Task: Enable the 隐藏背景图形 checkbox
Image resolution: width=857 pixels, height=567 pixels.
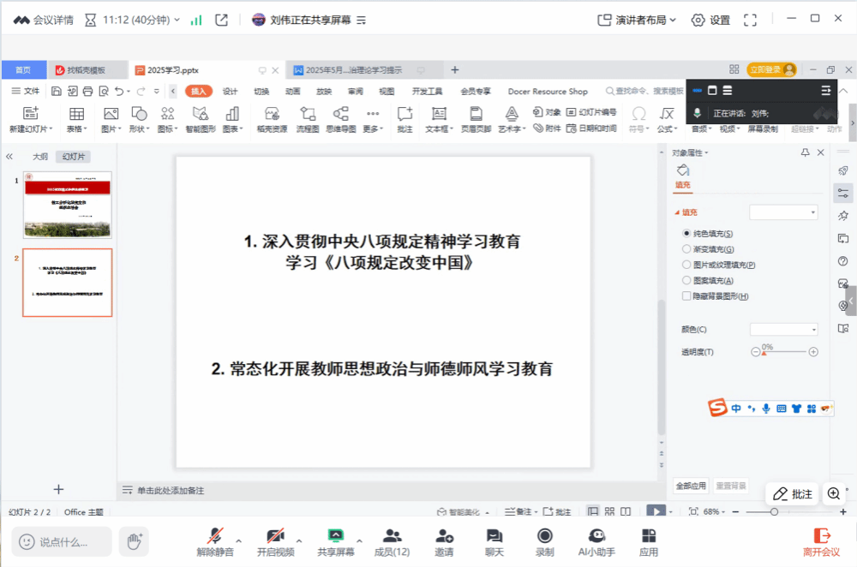Action: pos(686,296)
